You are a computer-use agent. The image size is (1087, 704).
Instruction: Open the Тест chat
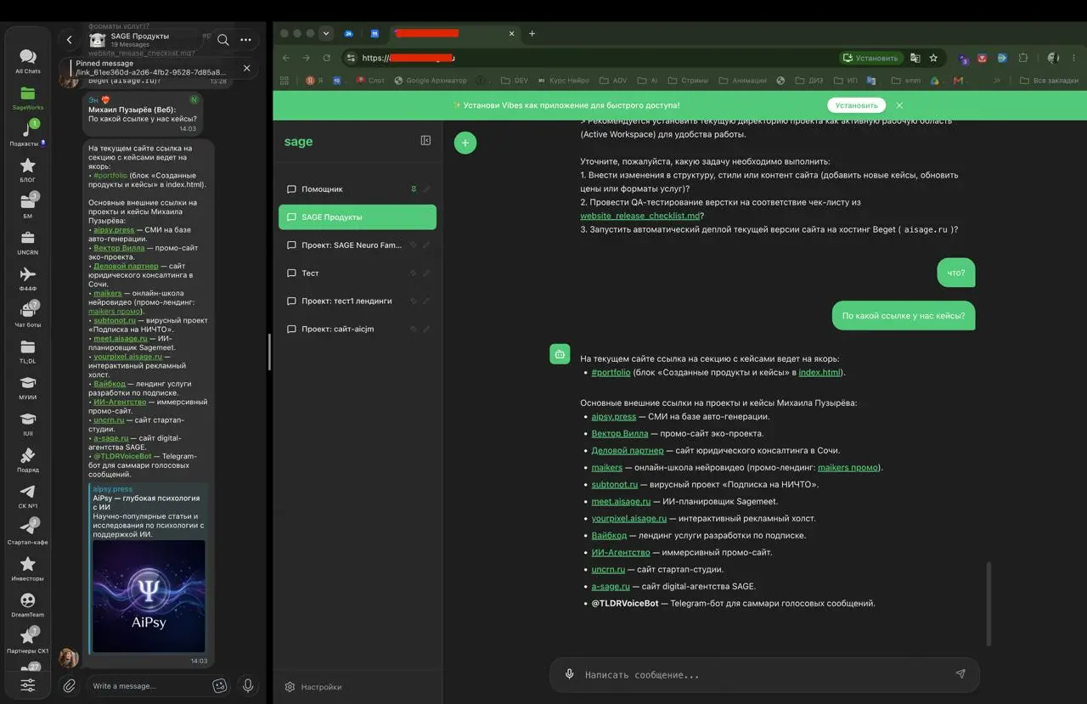click(x=358, y=273)
